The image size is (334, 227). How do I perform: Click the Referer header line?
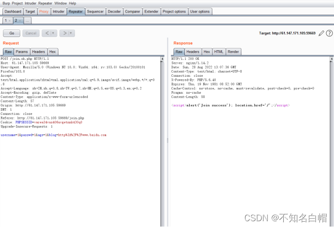(x=42, y=118)
